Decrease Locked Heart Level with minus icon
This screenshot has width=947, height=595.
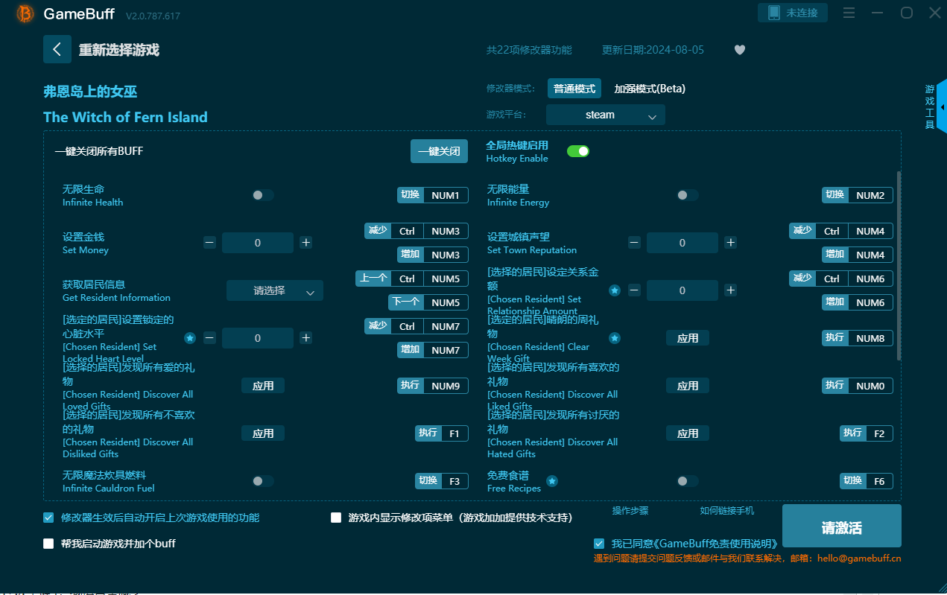[x=209, y=338]
